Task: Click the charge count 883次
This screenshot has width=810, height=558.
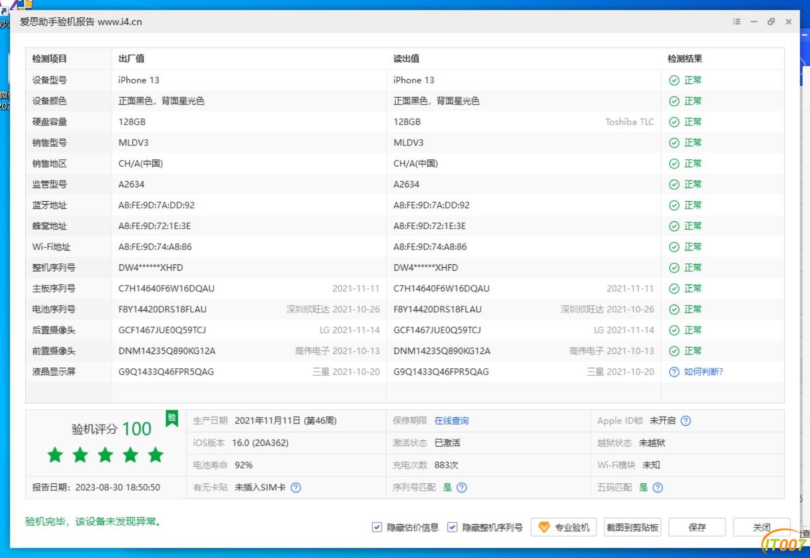Action: (446, 465)
